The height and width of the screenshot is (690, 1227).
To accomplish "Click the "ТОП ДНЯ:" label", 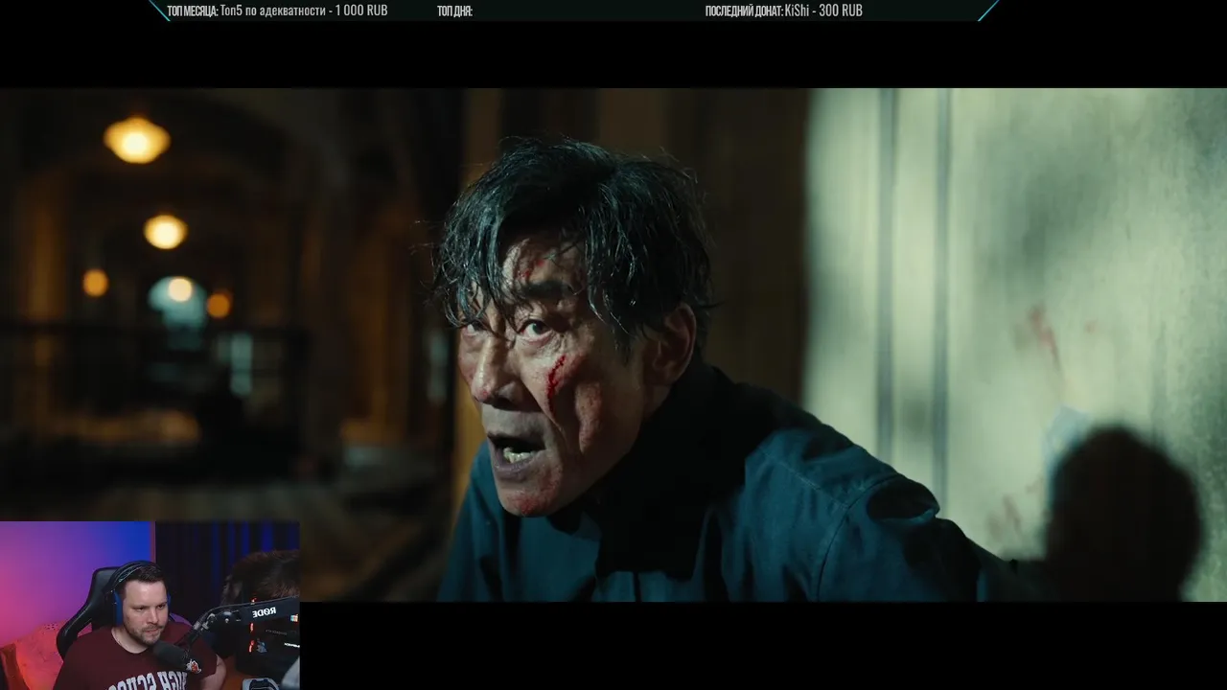I will pos(454,11).
